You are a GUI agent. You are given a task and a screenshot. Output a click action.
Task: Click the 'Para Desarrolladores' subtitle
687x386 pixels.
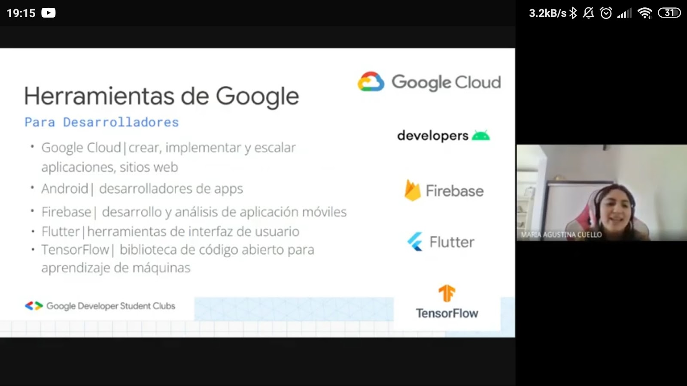(x=102, y=122)
